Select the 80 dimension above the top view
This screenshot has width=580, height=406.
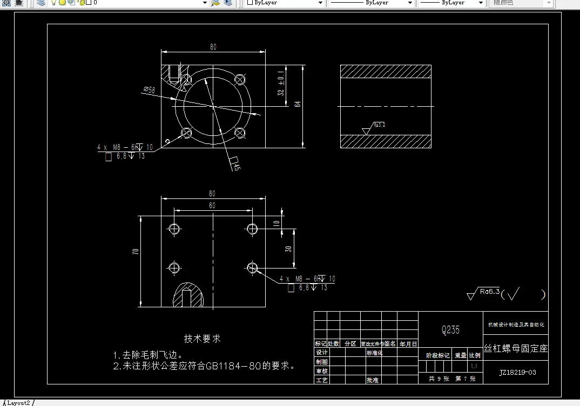coord(213,47)
